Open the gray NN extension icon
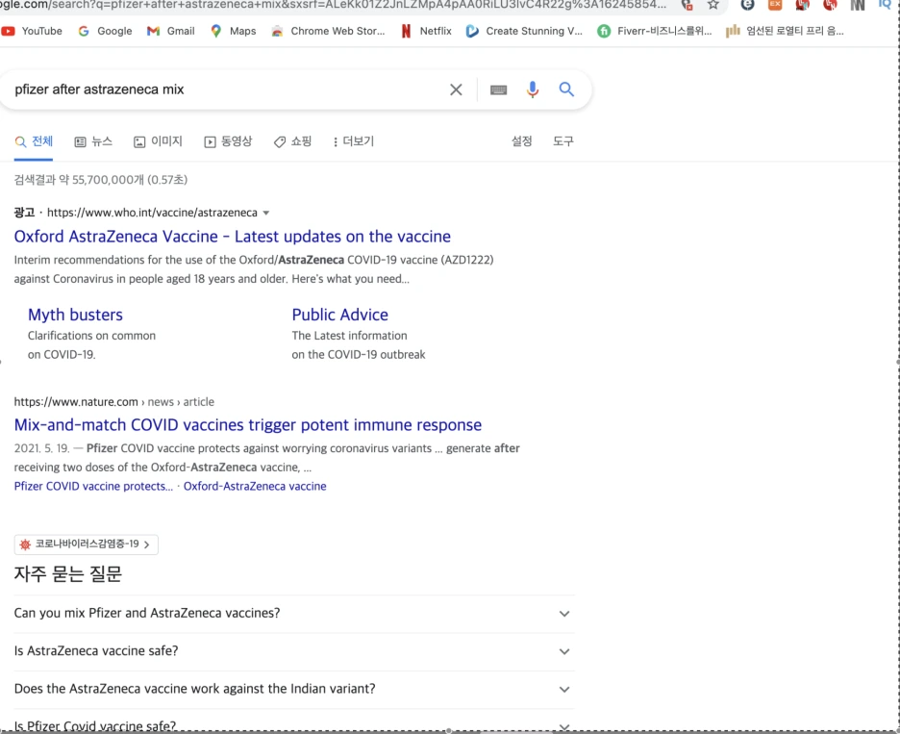900x734 pixels. [858, 5]
